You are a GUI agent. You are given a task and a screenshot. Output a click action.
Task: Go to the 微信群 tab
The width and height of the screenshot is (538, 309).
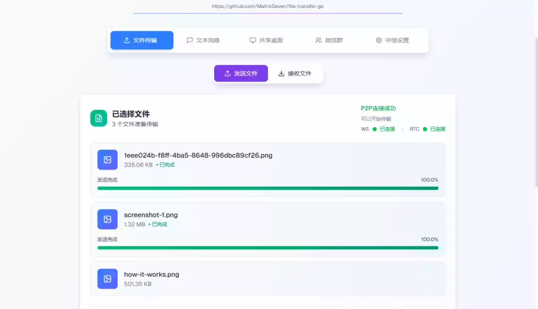tap(329, 40)
